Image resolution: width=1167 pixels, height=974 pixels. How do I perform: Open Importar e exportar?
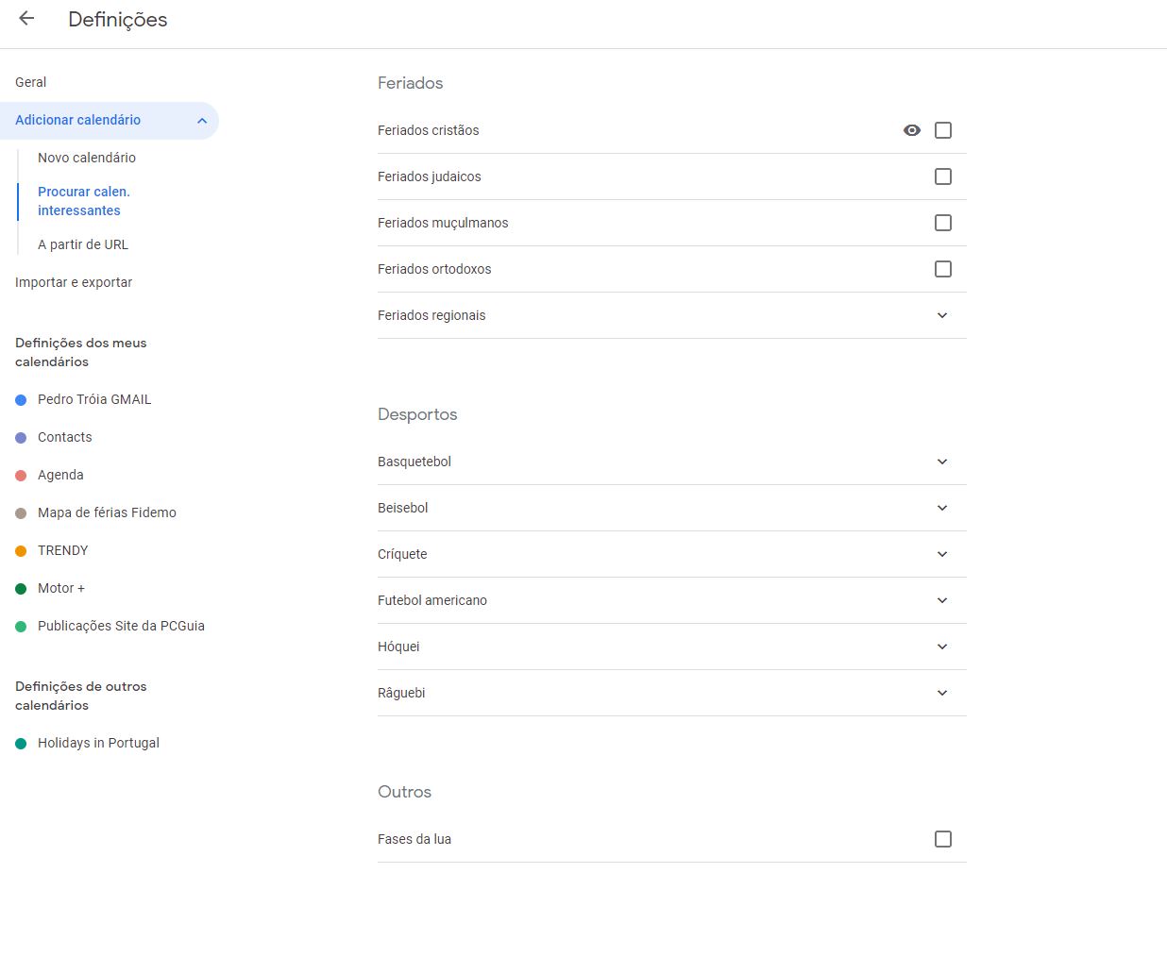(x=74, y=282)
